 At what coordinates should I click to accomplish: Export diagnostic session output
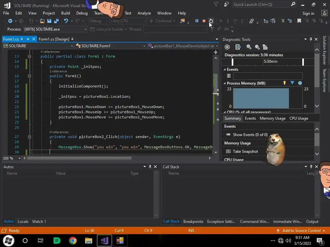(x=238, y=47)
